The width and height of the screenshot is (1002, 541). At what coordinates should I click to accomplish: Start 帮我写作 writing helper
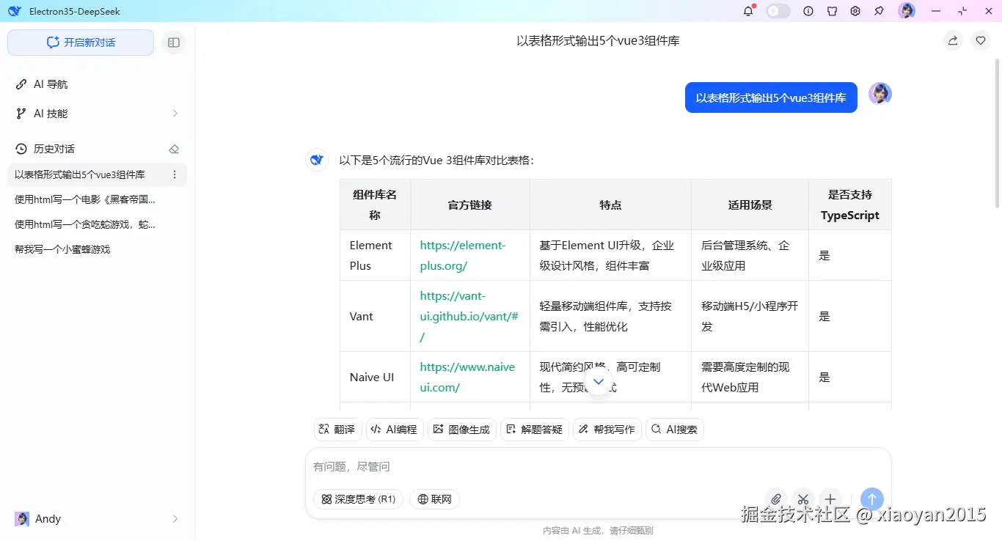pyautogui.click(x=607, y=430)
